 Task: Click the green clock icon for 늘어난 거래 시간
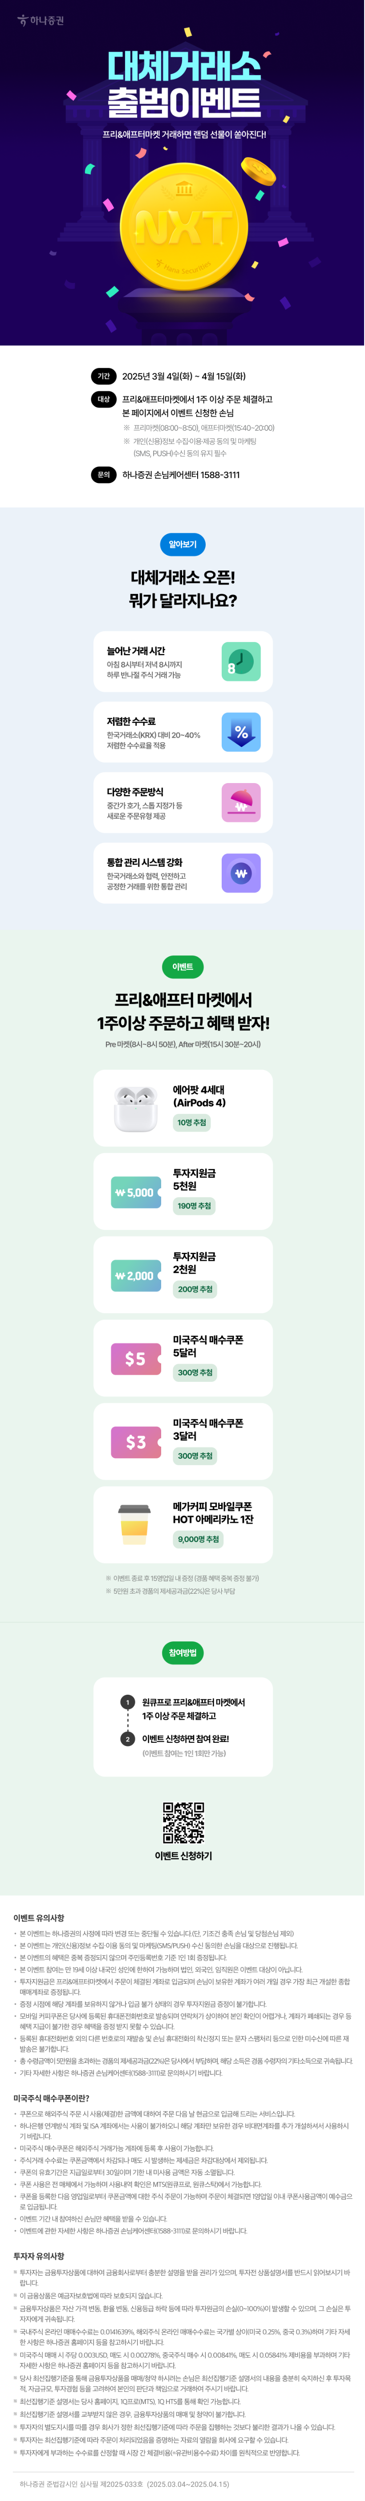point(241,661)
